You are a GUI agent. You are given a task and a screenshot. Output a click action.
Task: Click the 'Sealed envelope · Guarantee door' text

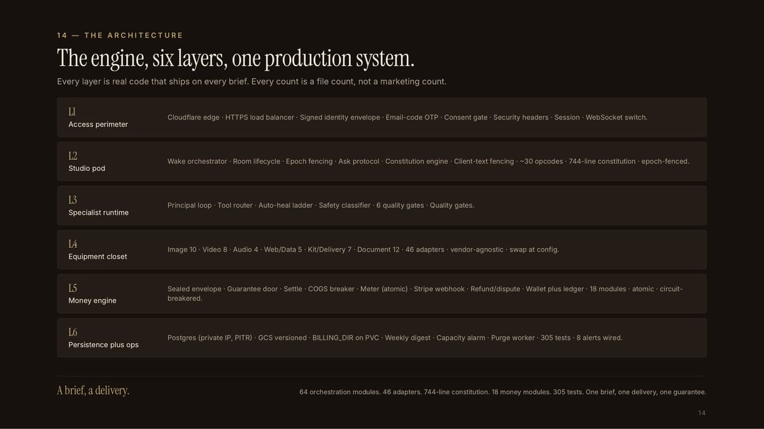[x=223, y=289]
